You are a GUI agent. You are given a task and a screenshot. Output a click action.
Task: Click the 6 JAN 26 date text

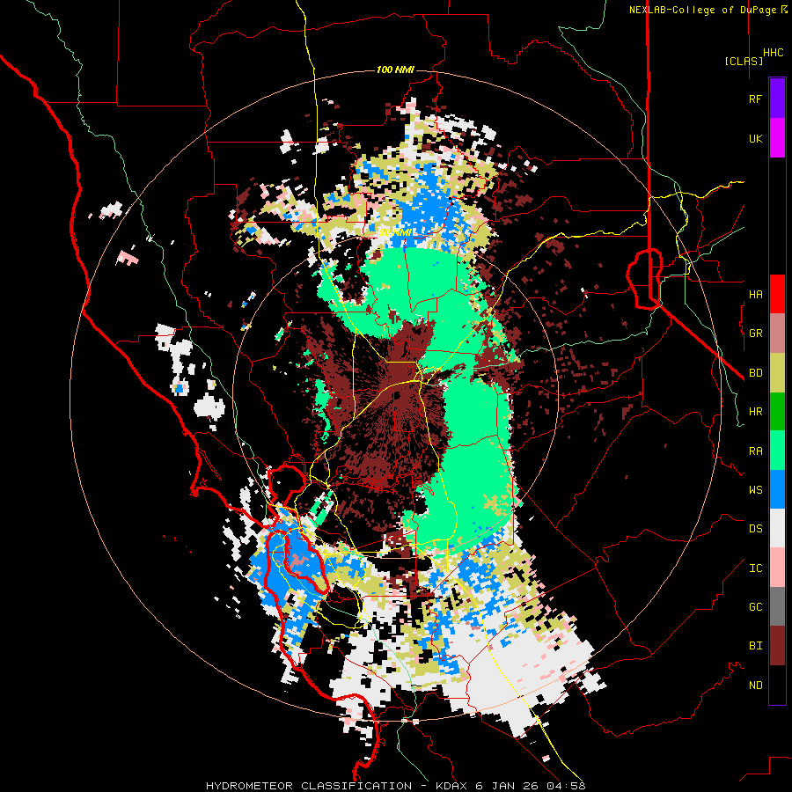pos(507,786)
